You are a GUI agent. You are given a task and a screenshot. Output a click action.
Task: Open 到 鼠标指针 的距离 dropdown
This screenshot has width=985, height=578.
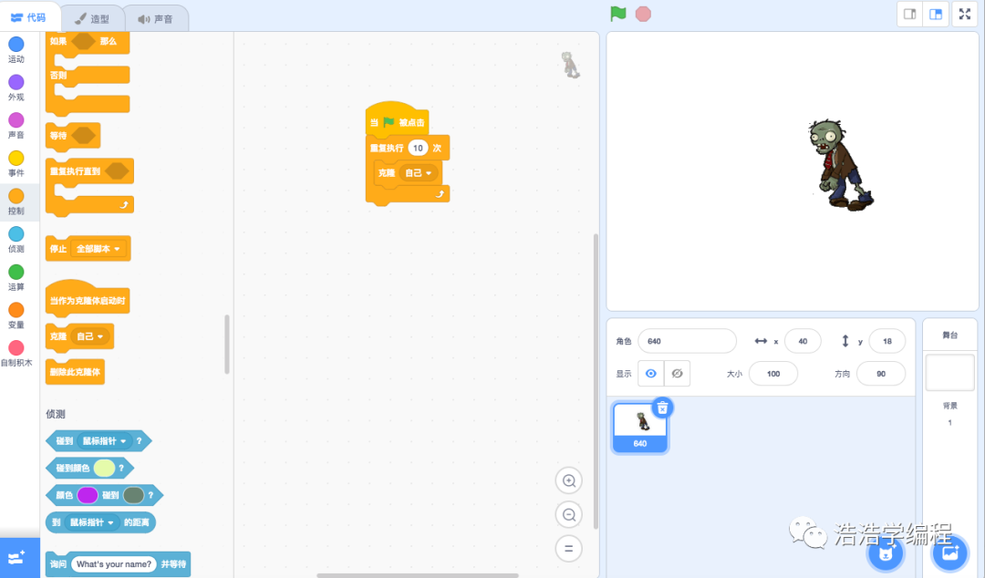(92, 522)
